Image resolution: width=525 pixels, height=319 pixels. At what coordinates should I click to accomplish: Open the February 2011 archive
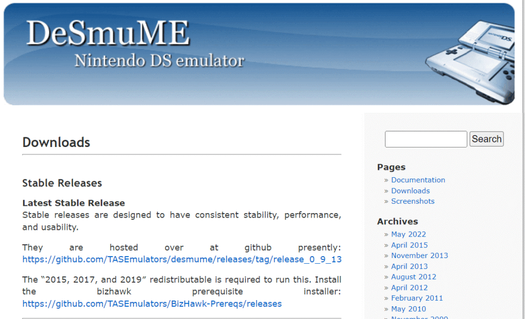417,298
